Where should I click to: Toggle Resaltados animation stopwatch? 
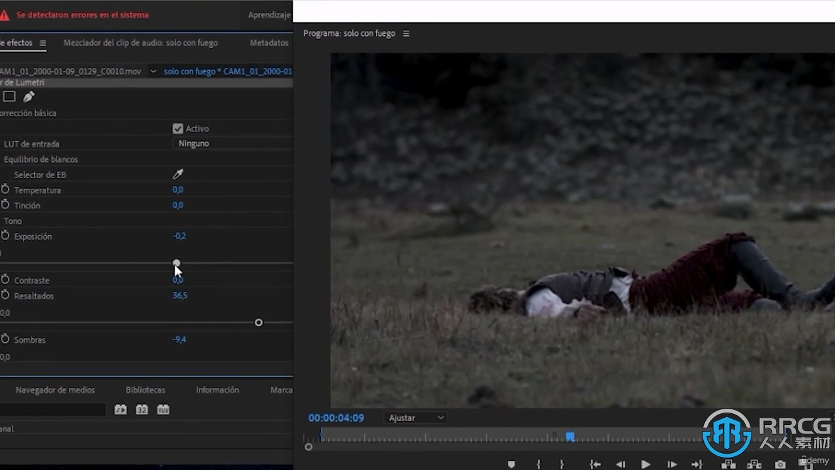click(5, 295)
